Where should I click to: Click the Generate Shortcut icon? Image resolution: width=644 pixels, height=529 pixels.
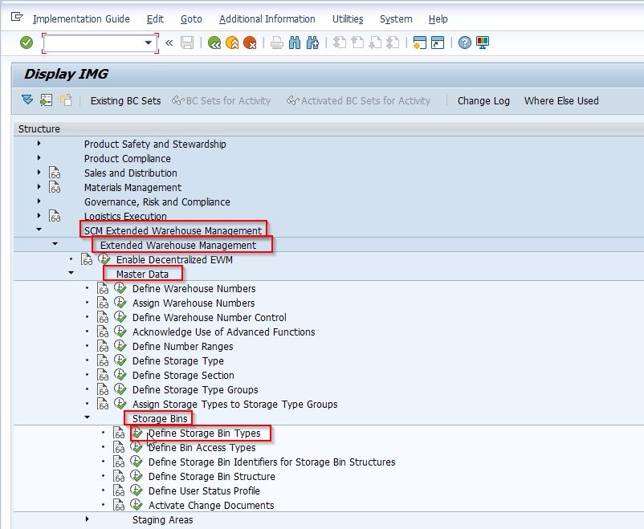click(x=438, y=43)
